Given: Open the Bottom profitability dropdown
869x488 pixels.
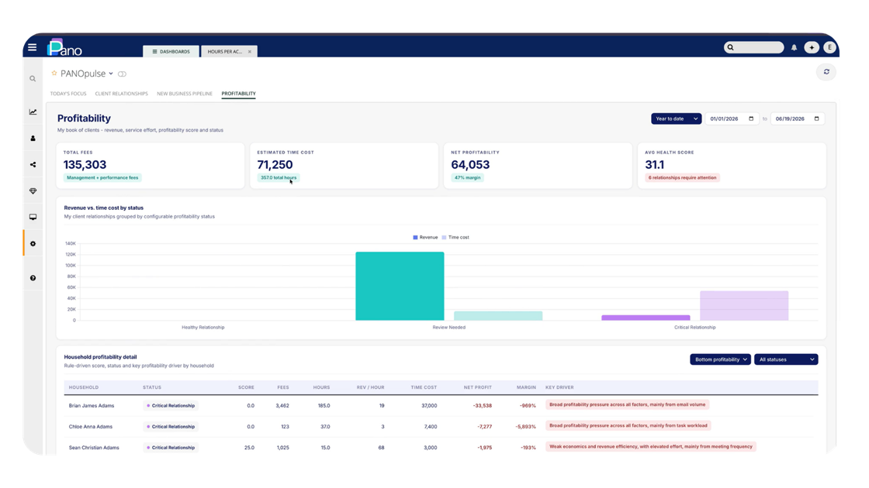Looking at the screenshot, I should point(720,359).
